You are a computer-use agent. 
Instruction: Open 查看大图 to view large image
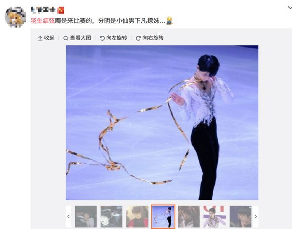(x=78, y=38)
